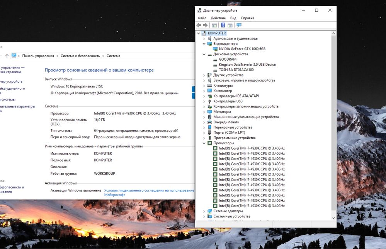Image resolution: width=386 pixels, height=249 pixels.
Task: Click the KOMPUTER value beside Полное имя
Action: click(x=103, y=160)
